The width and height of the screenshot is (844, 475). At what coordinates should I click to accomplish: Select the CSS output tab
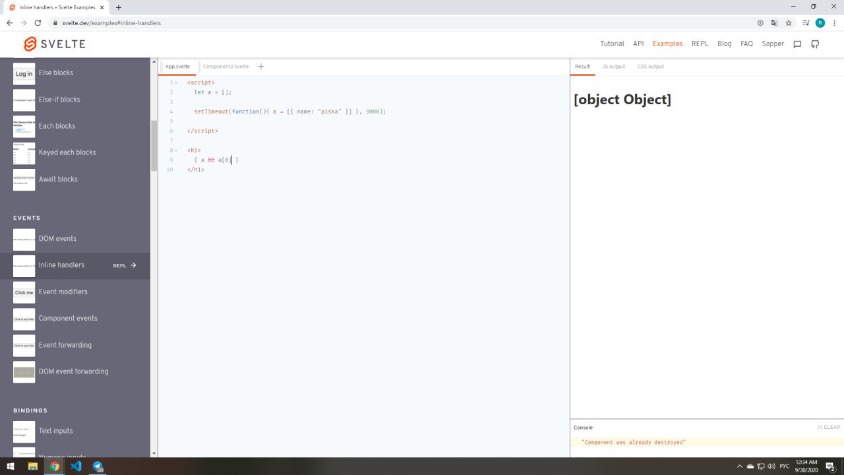click(650, 67)
